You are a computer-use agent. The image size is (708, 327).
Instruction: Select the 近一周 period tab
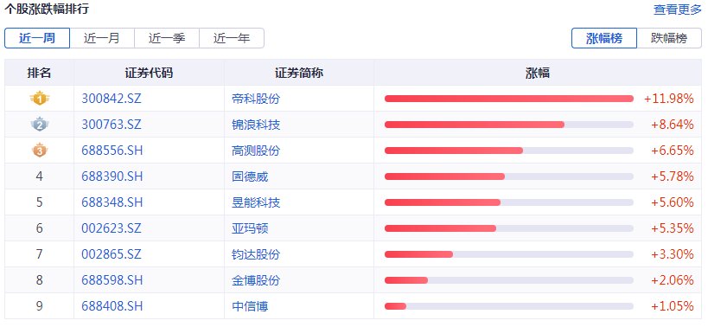coord(37,38)
